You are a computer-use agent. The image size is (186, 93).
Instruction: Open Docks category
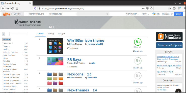6,49
